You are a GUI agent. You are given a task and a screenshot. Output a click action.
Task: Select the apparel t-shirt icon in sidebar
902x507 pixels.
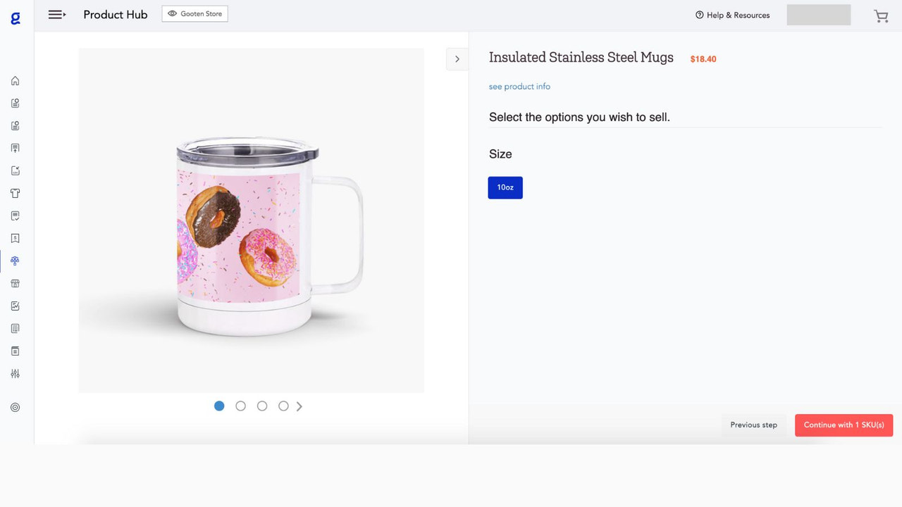click(15, 193)
